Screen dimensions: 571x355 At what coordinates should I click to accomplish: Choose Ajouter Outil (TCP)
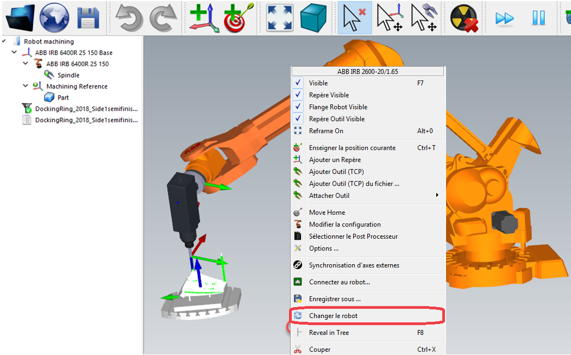368,172
